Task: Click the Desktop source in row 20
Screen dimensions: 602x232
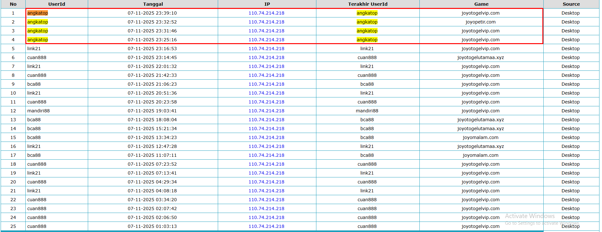Action: 571,182
